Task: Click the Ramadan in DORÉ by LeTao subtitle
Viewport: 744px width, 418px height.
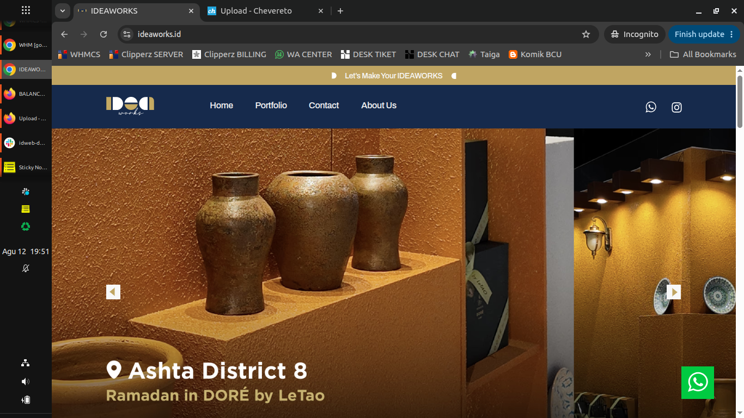Action: point(215,396)
